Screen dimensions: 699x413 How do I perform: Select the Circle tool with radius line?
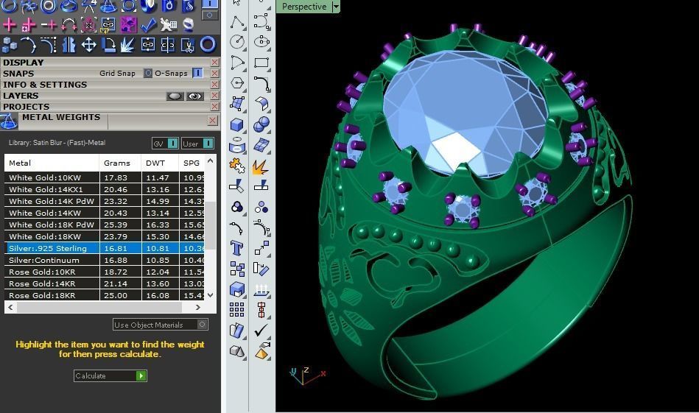click(x=236, y=42)
